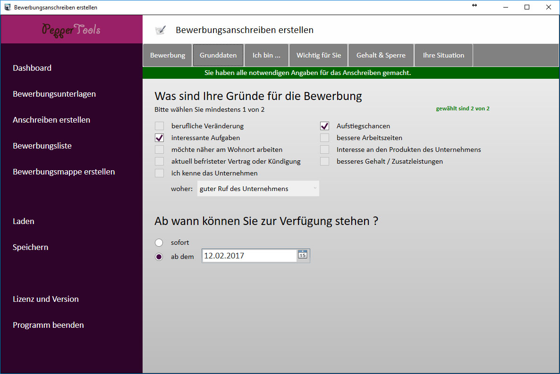
Task: Select the 'ab dem' radio option
Action: tap(159, 257)
